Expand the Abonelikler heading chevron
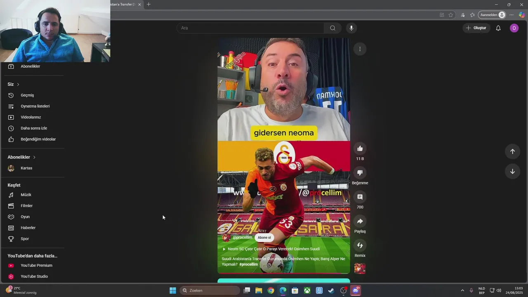 [x=34, y=157]
